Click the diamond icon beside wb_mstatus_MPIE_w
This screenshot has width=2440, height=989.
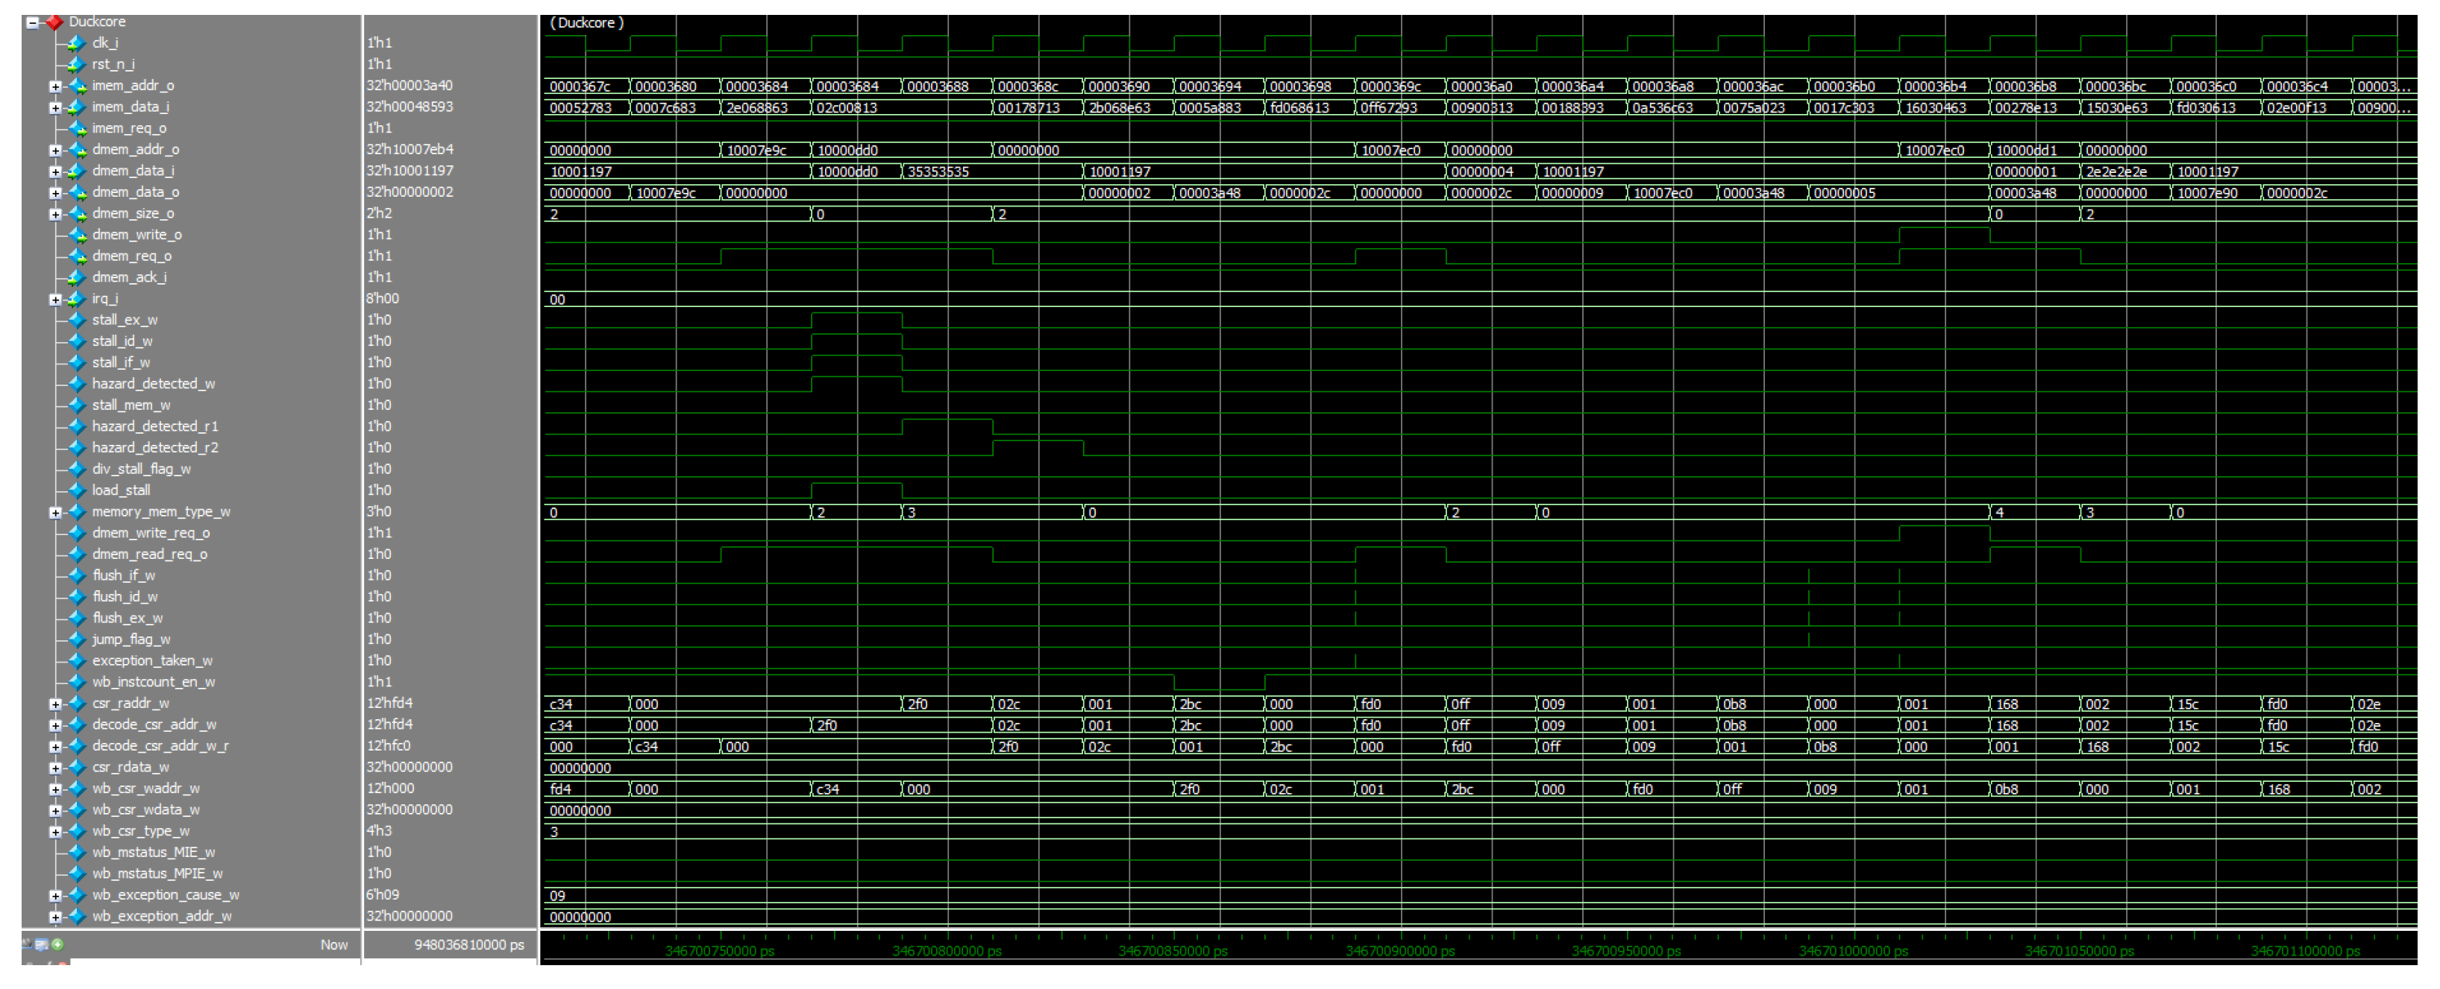coord(77,873)
